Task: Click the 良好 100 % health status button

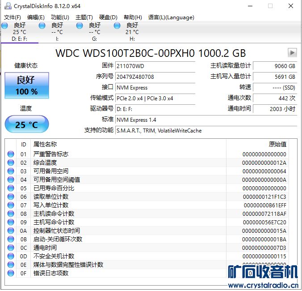Action: point(27,86)
